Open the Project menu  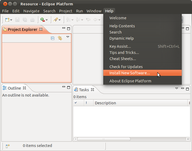click(x=66, y=11)
